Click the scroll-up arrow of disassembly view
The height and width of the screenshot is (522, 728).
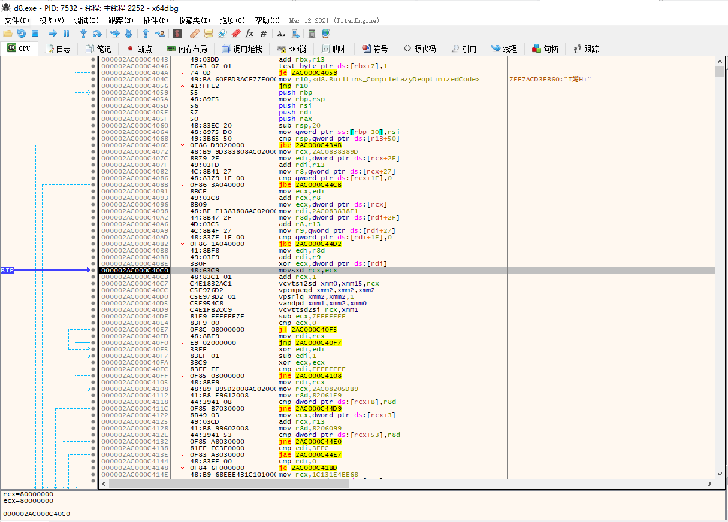720,60
